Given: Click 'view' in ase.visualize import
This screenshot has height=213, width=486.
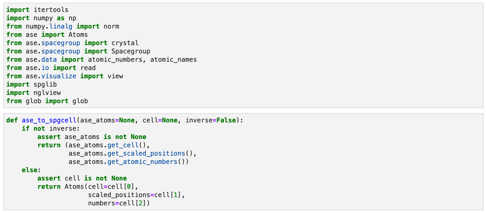Looking at the screenshot, I should (115, 76).
